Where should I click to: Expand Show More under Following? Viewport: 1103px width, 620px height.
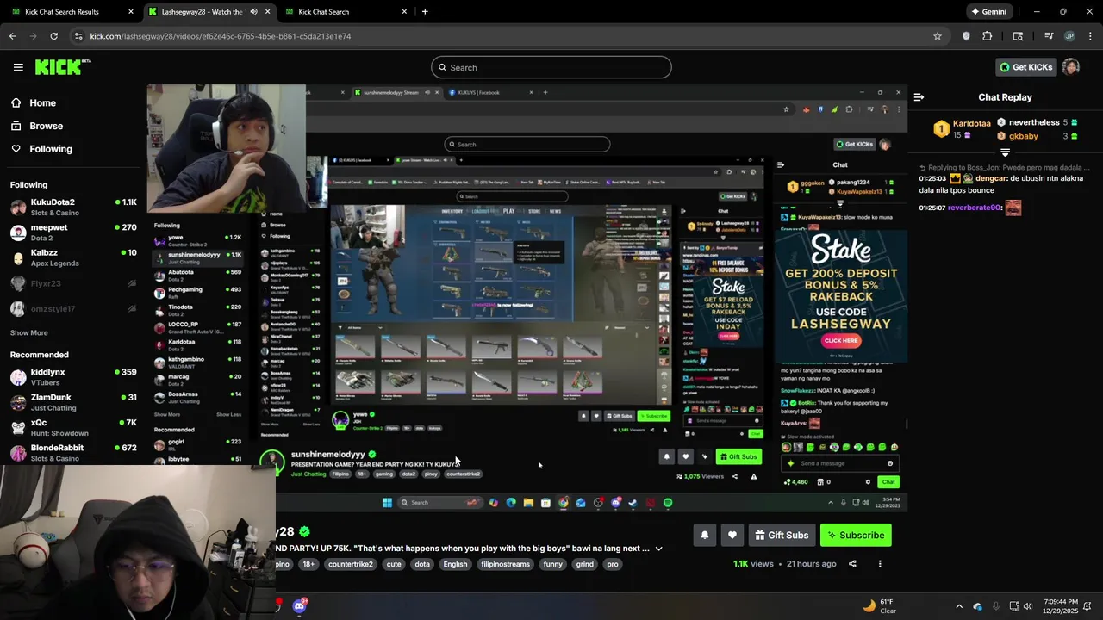(28, 332)
